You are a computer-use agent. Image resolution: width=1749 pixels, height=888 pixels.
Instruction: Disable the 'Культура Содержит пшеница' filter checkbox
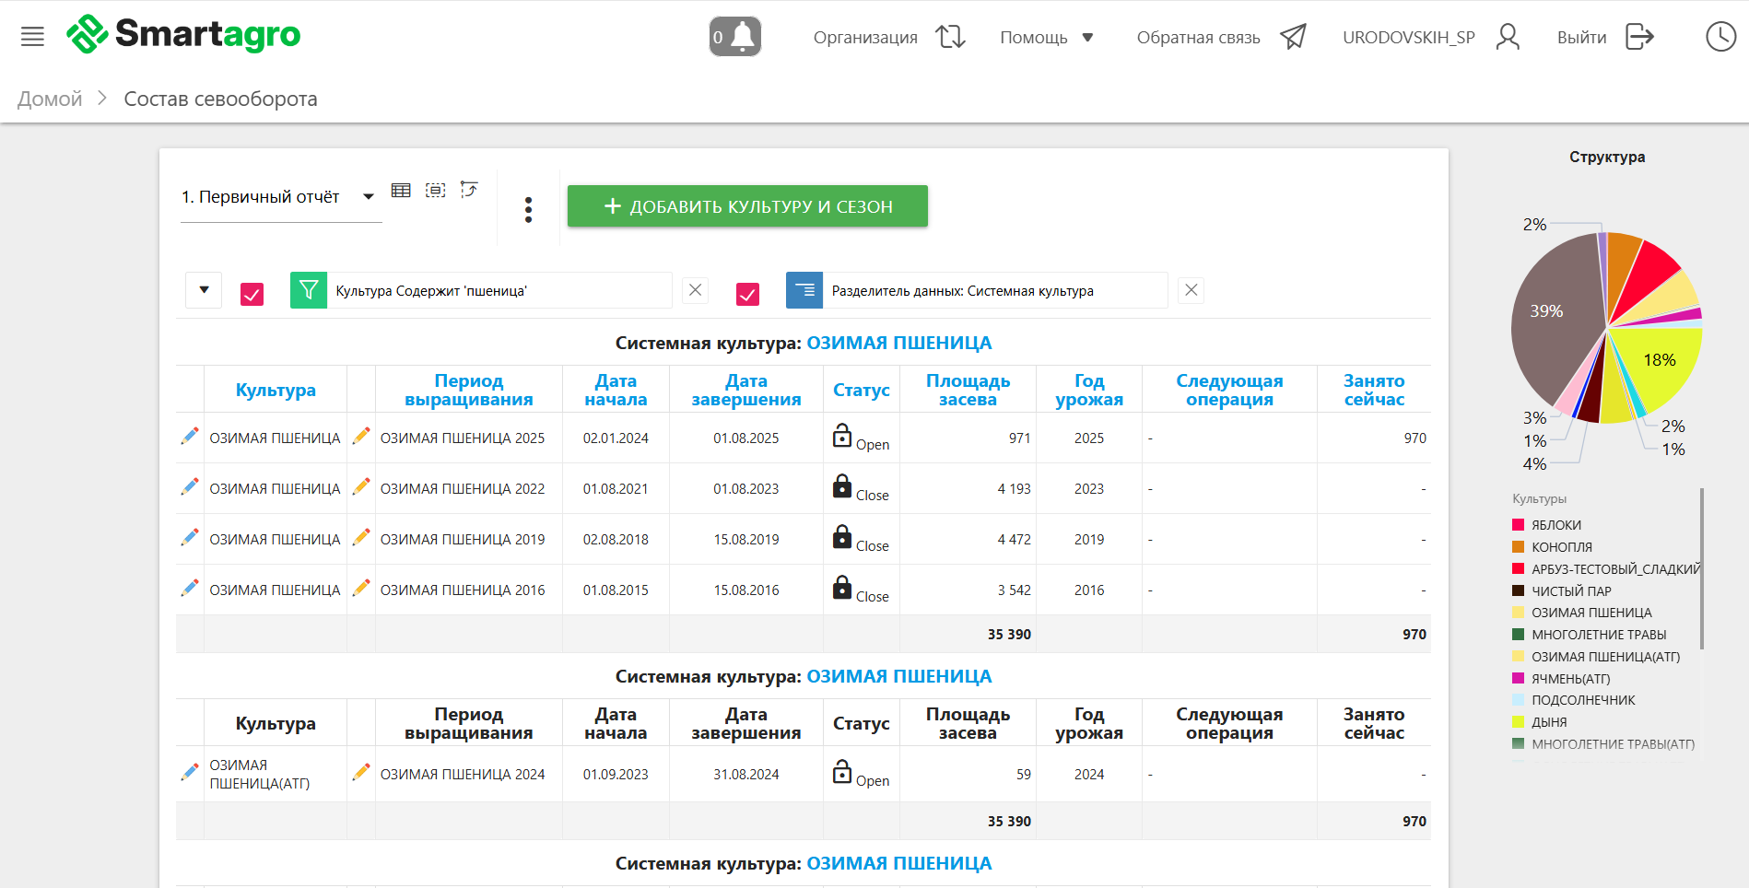(252, 294)
